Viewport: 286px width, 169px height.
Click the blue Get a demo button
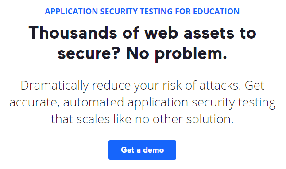pyautogui.click(x=142, y=150)
